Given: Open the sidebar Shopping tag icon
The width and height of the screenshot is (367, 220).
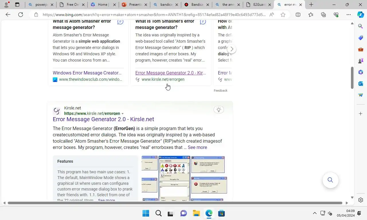Looking at the screenshot, I should pyautogui.click(x=361, y=38).
